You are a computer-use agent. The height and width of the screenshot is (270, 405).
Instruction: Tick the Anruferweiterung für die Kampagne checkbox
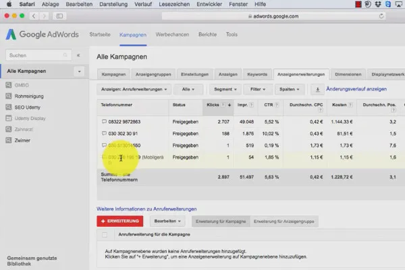tap(105, 235)
